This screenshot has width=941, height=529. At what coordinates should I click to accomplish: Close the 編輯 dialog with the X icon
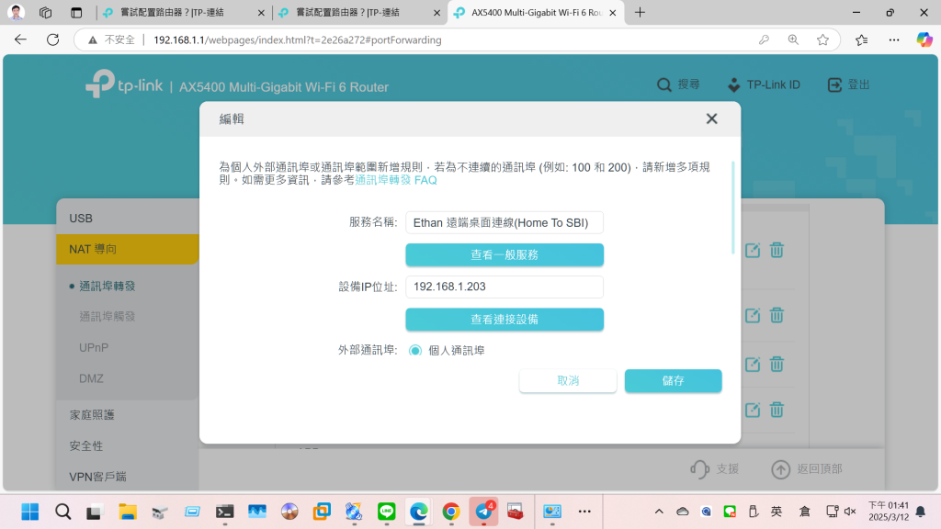711,119
